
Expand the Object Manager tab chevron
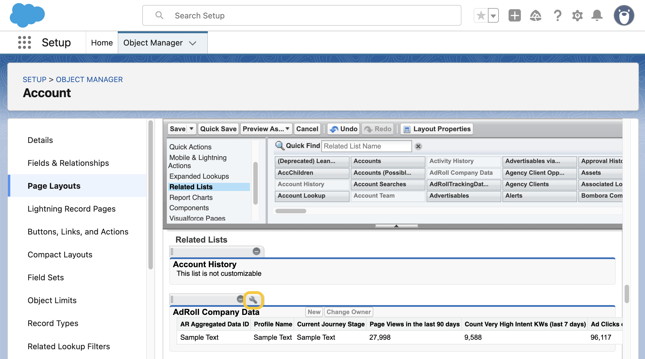click(x=193, y=43)
